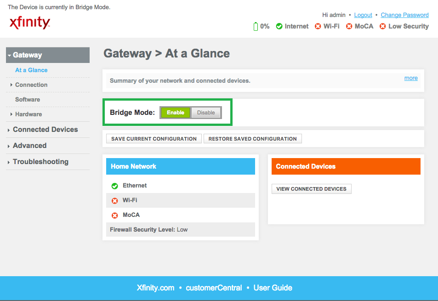Open User Guide footer link
Viewport: 438px width, 301px height.
click(x=273, y=288)
